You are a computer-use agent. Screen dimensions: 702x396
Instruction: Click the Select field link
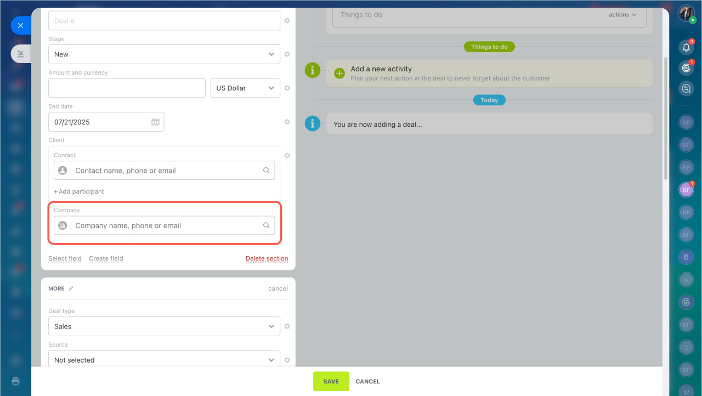(65, 258)
